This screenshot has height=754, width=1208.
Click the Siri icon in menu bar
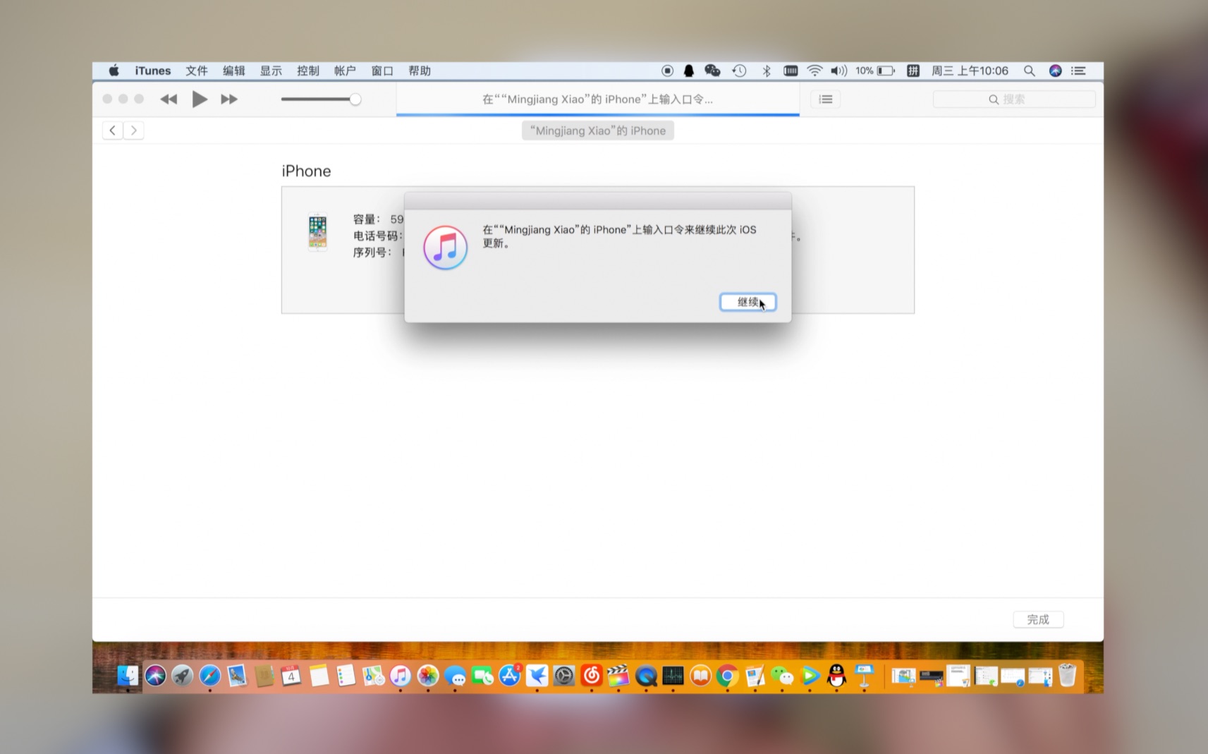[1055, 71]
